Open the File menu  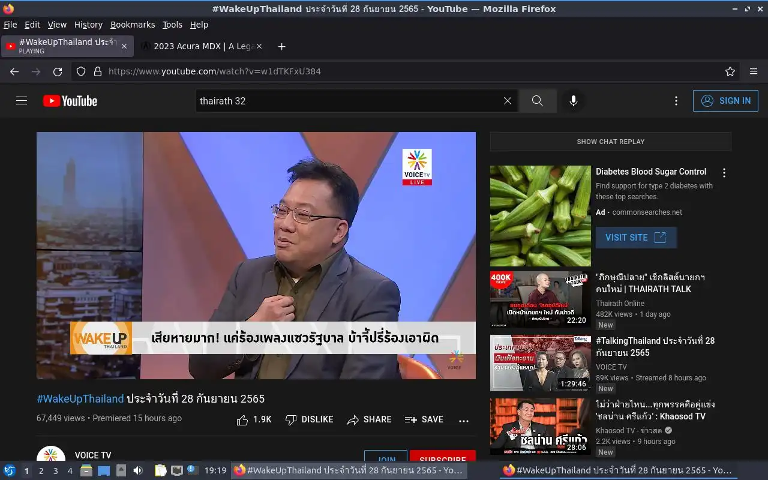tap(10, 25)
